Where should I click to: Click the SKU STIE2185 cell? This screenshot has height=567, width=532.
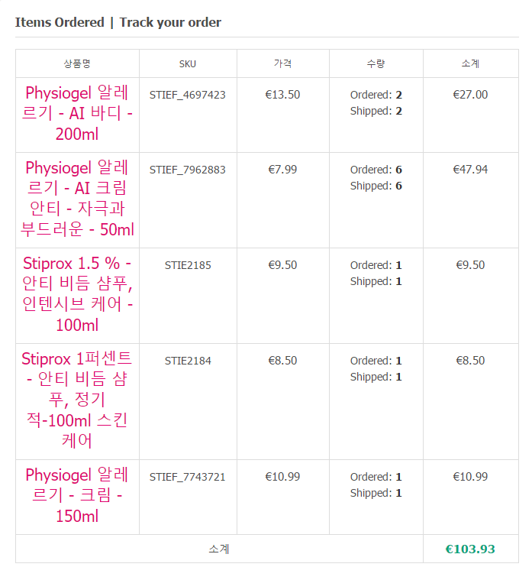pyautogui.click(x=188, y=265)
